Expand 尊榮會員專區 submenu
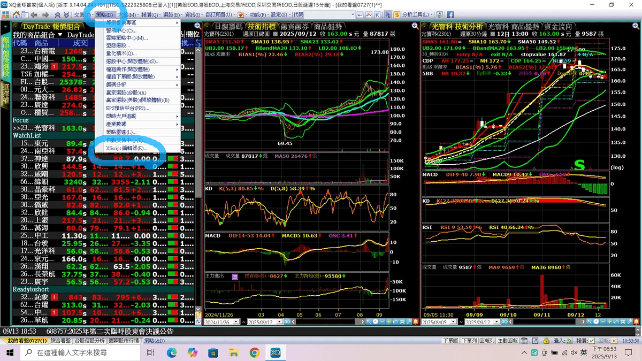Image resolution: width=642 pixels, height=361 pixels. point(137,22)
